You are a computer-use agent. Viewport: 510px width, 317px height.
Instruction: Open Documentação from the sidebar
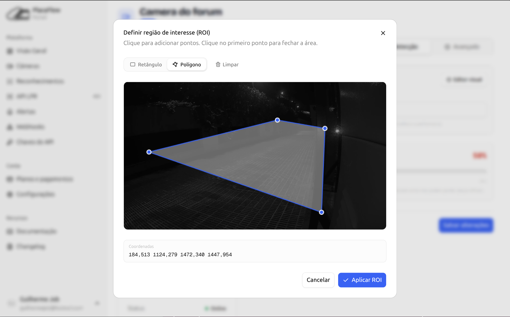(37, 232)
